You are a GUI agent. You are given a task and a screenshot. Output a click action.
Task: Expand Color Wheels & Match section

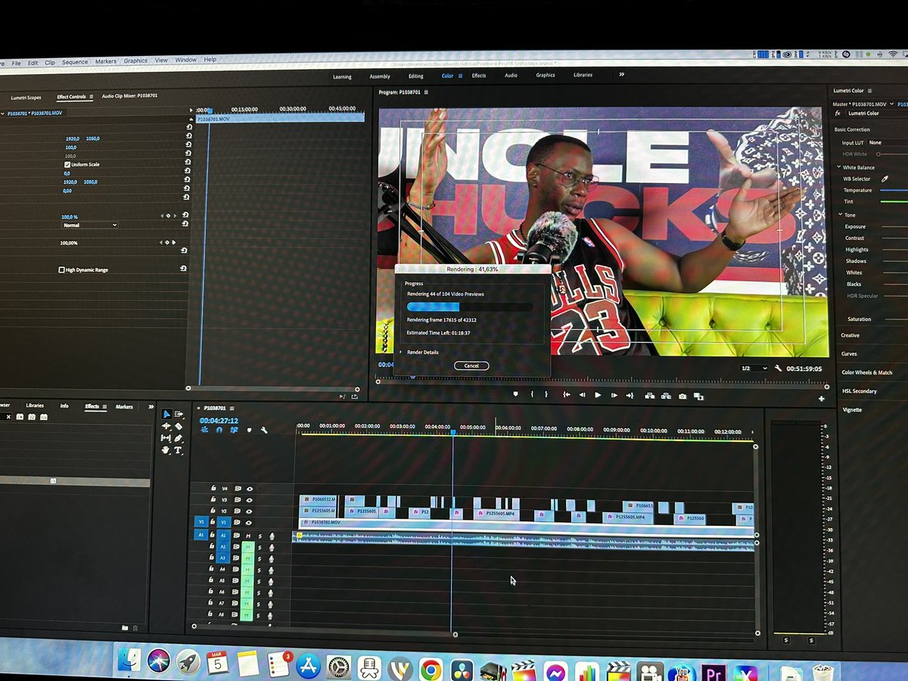(867, 372)
